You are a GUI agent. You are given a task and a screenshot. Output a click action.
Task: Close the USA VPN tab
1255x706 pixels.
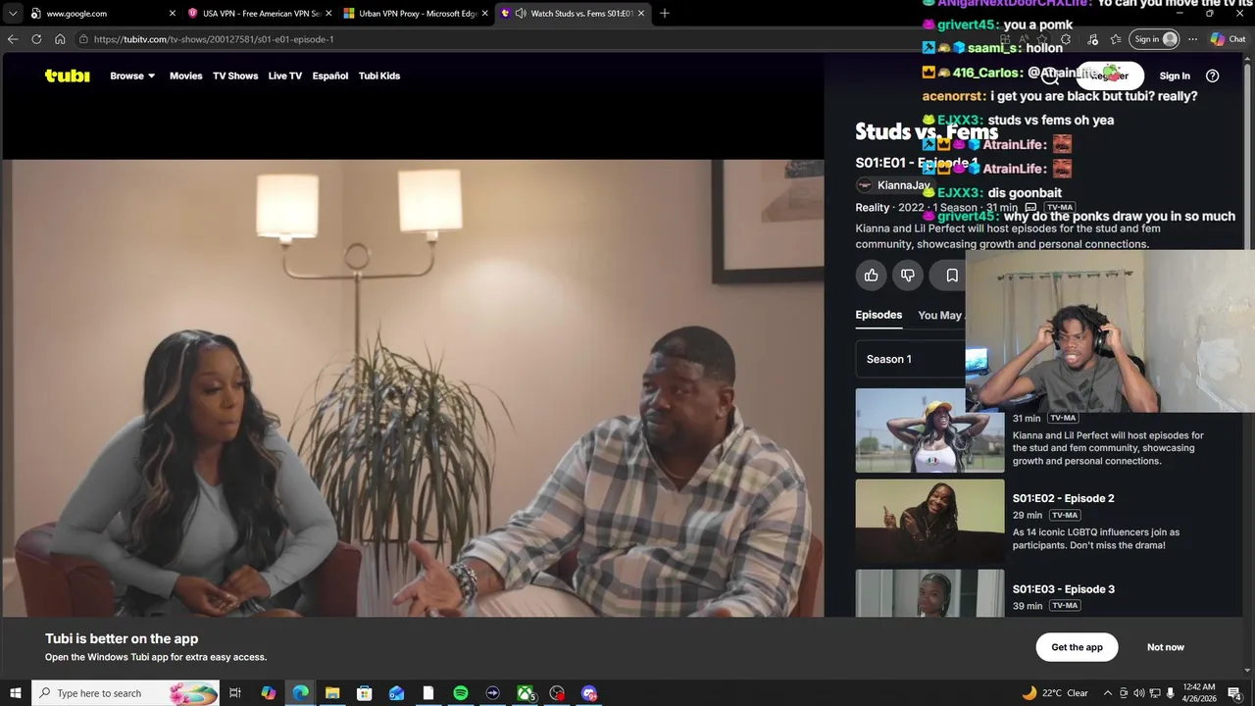pyautogui.click(x=328, y=14)
